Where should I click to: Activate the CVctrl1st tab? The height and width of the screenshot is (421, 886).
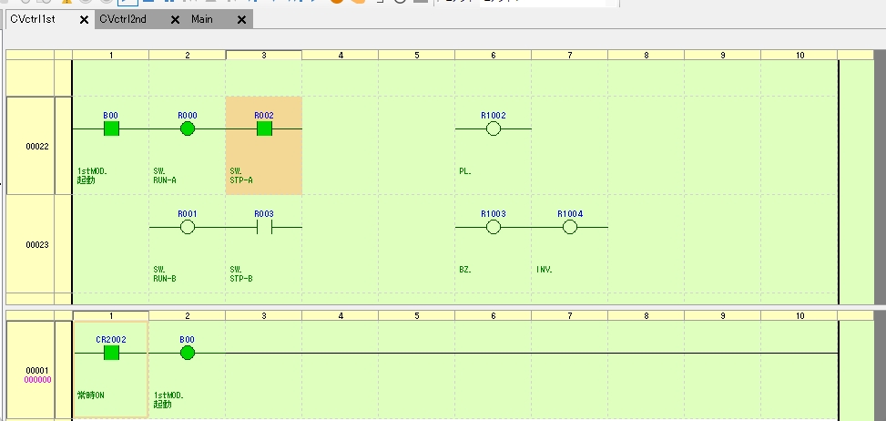pos(35,19)
